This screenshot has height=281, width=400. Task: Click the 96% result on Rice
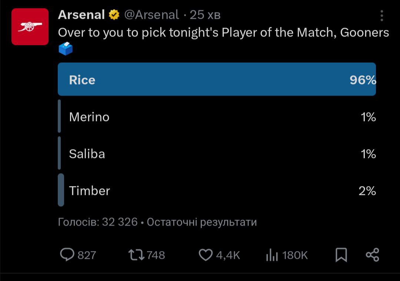363,80
